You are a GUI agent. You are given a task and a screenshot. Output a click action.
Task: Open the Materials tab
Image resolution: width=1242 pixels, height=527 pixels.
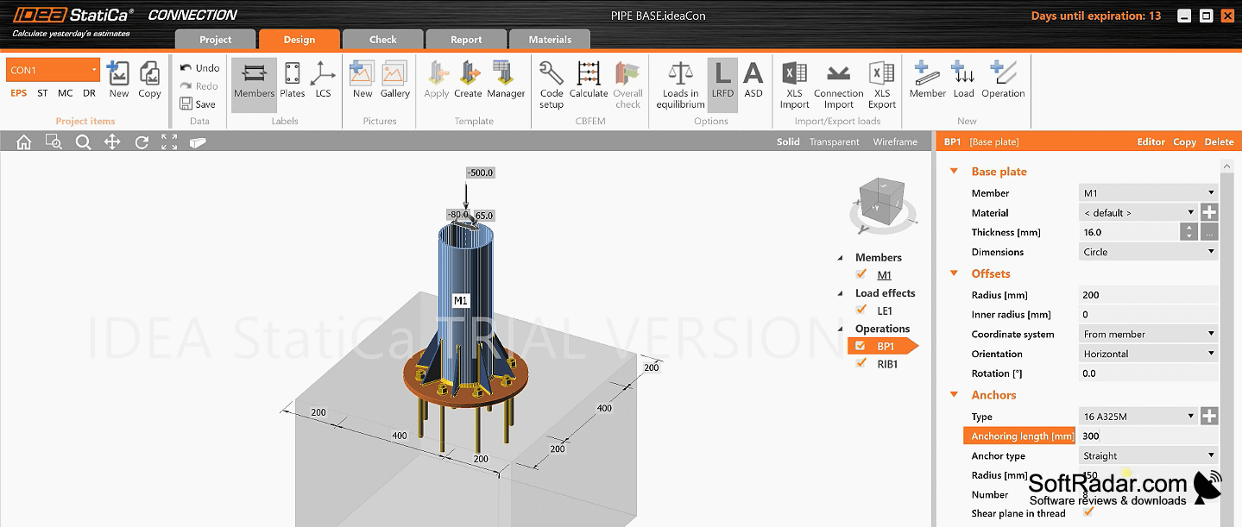[x=550, y=40]
